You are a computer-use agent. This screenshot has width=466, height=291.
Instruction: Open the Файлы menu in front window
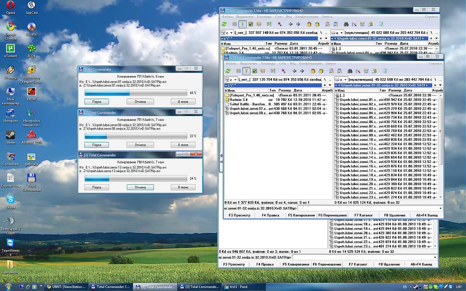[231, 64]
